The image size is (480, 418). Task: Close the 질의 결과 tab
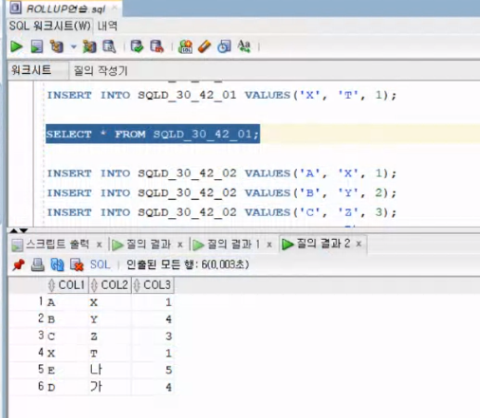(180, 245)
